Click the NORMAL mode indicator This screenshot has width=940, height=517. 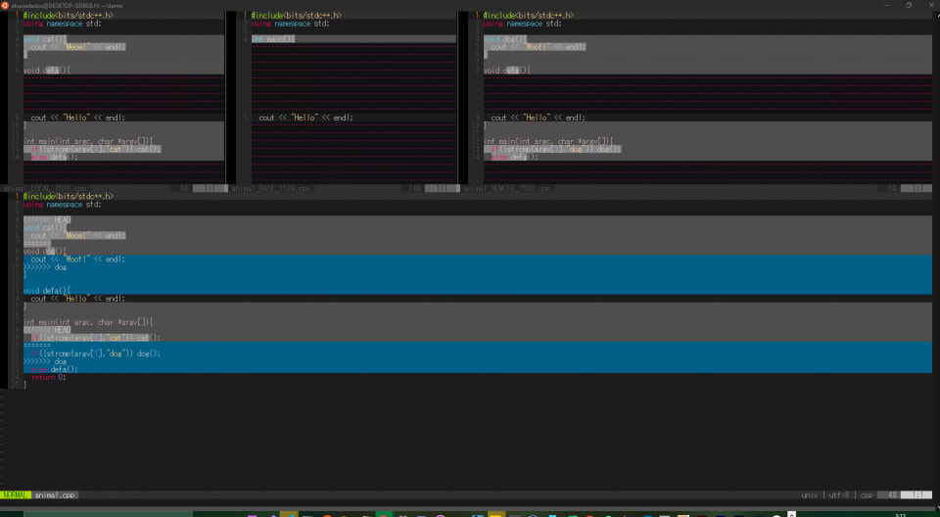[15, 495]
